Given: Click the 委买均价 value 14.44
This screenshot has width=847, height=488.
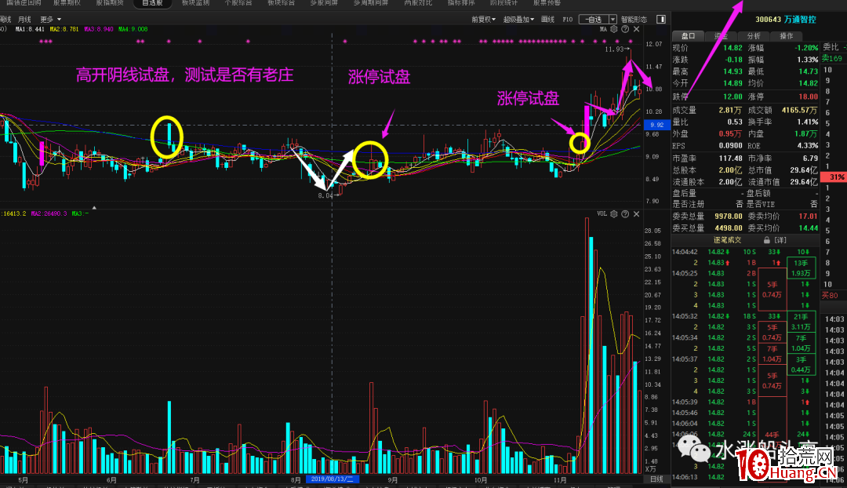Looking at the screenshot, I should 808,228.
